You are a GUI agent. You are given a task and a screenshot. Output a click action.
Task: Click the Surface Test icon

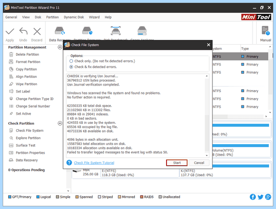[x=11, y=145]
